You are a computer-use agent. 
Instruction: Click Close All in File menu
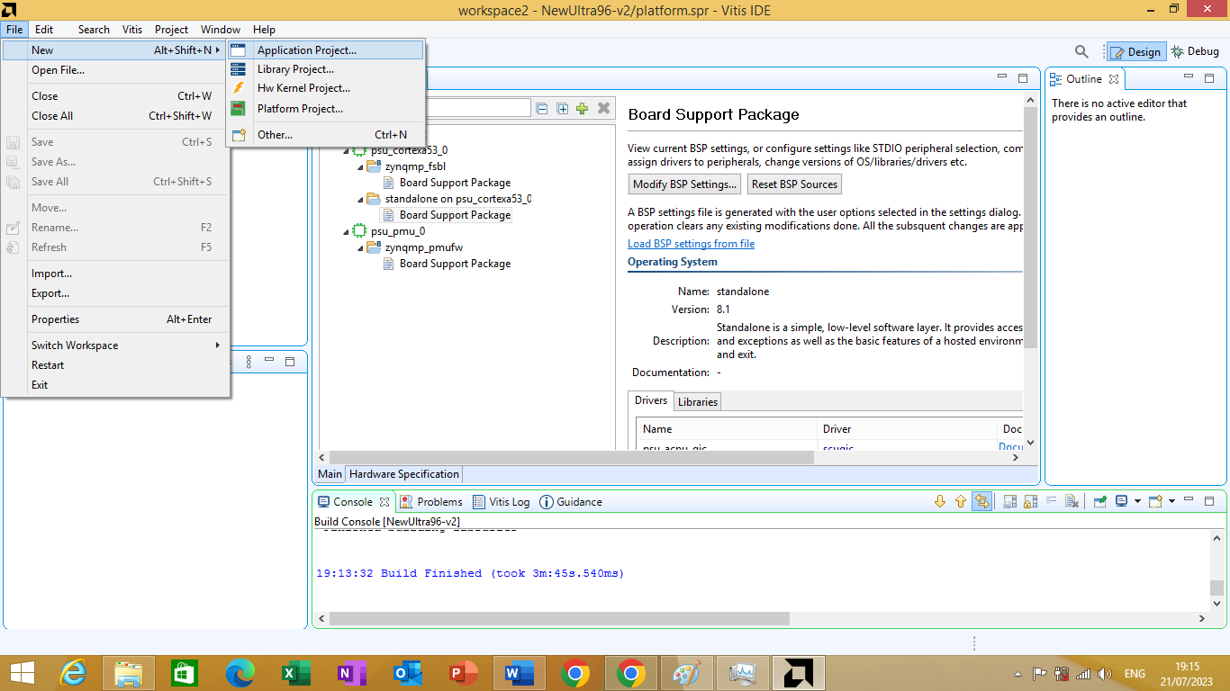point(115,116)
